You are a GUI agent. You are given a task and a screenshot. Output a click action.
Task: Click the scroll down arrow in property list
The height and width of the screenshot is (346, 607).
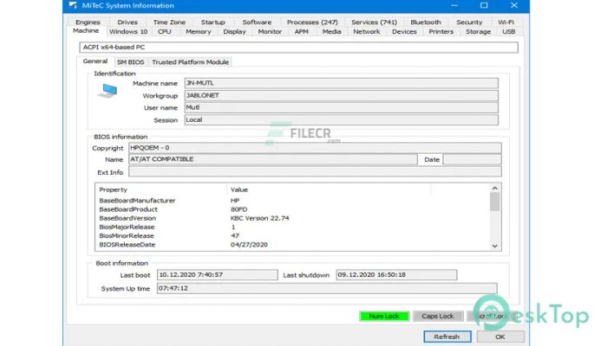coord(495,246)
